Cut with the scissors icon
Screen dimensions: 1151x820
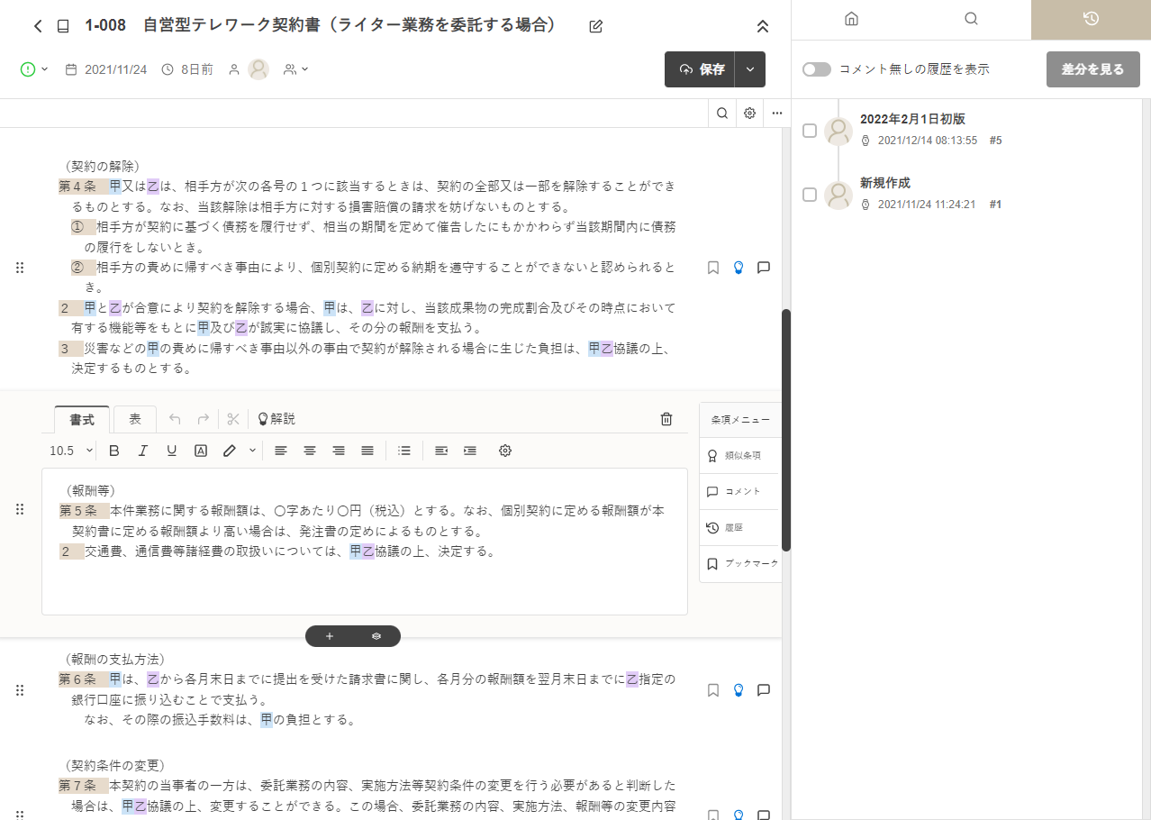tap(233, 419)
